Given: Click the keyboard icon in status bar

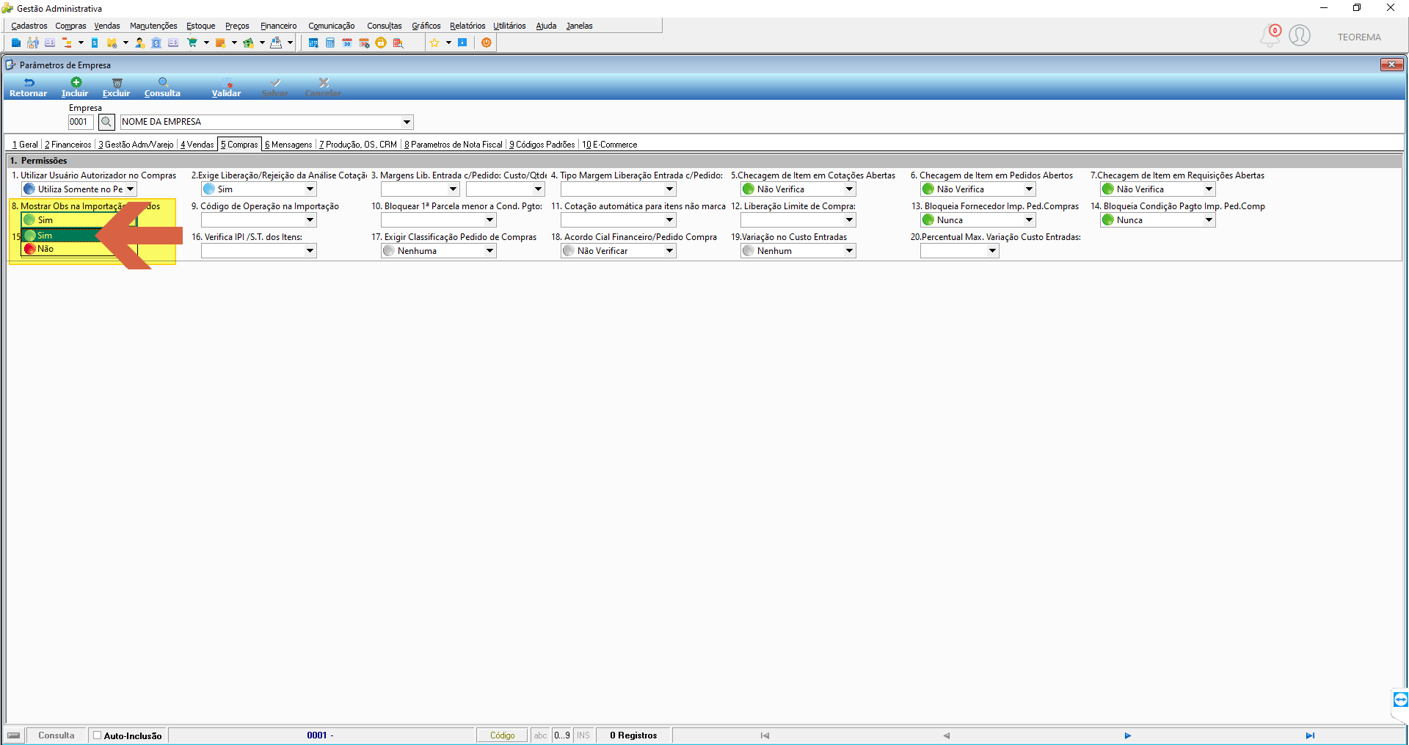Looking at the screenshot, I should [14, 735].
